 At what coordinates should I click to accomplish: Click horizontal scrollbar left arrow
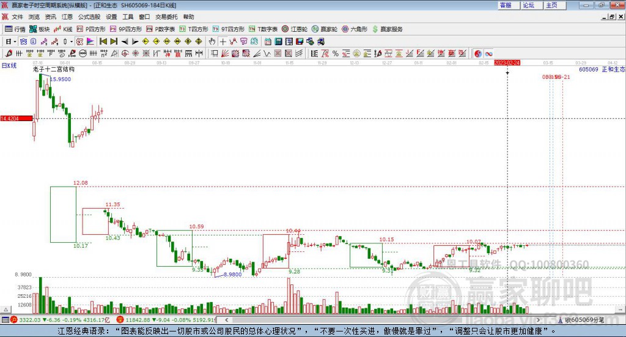pyautogui.click(x=226, y=320)
